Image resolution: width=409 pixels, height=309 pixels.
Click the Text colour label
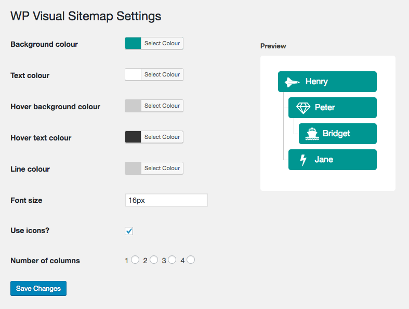click(30, 75)
